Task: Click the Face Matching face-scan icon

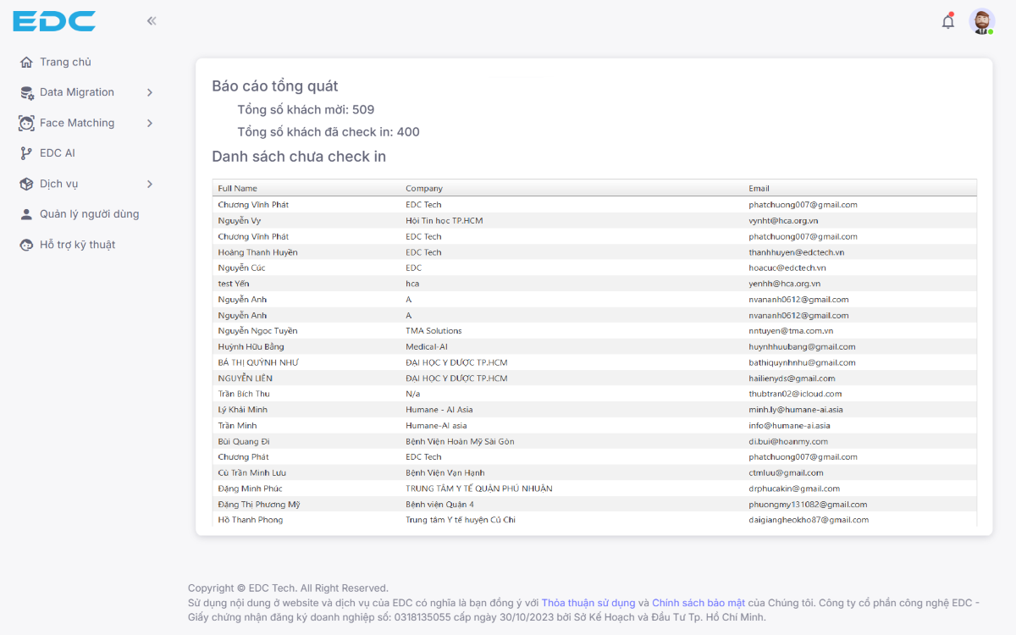Action: (x=26, y=123)
